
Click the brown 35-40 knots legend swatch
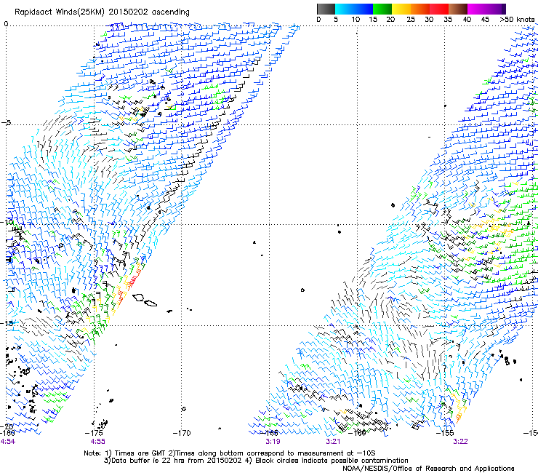pyautogui.click(x=458, y=9)
